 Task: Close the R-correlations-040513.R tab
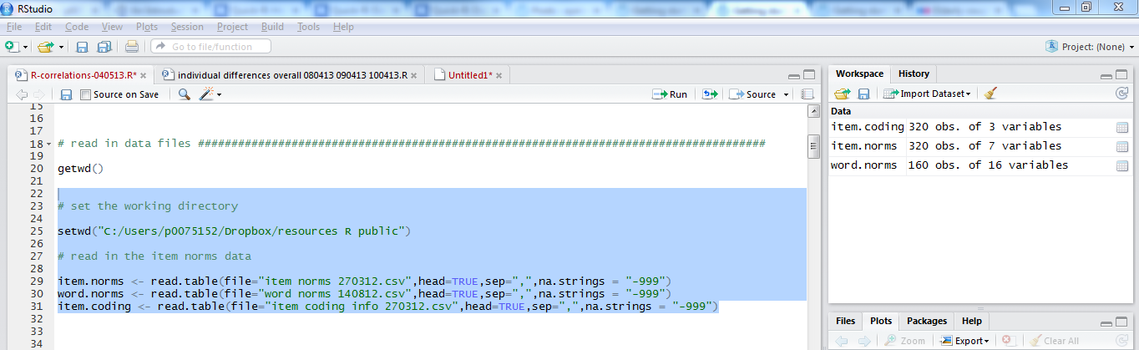(x=144, y=75)
